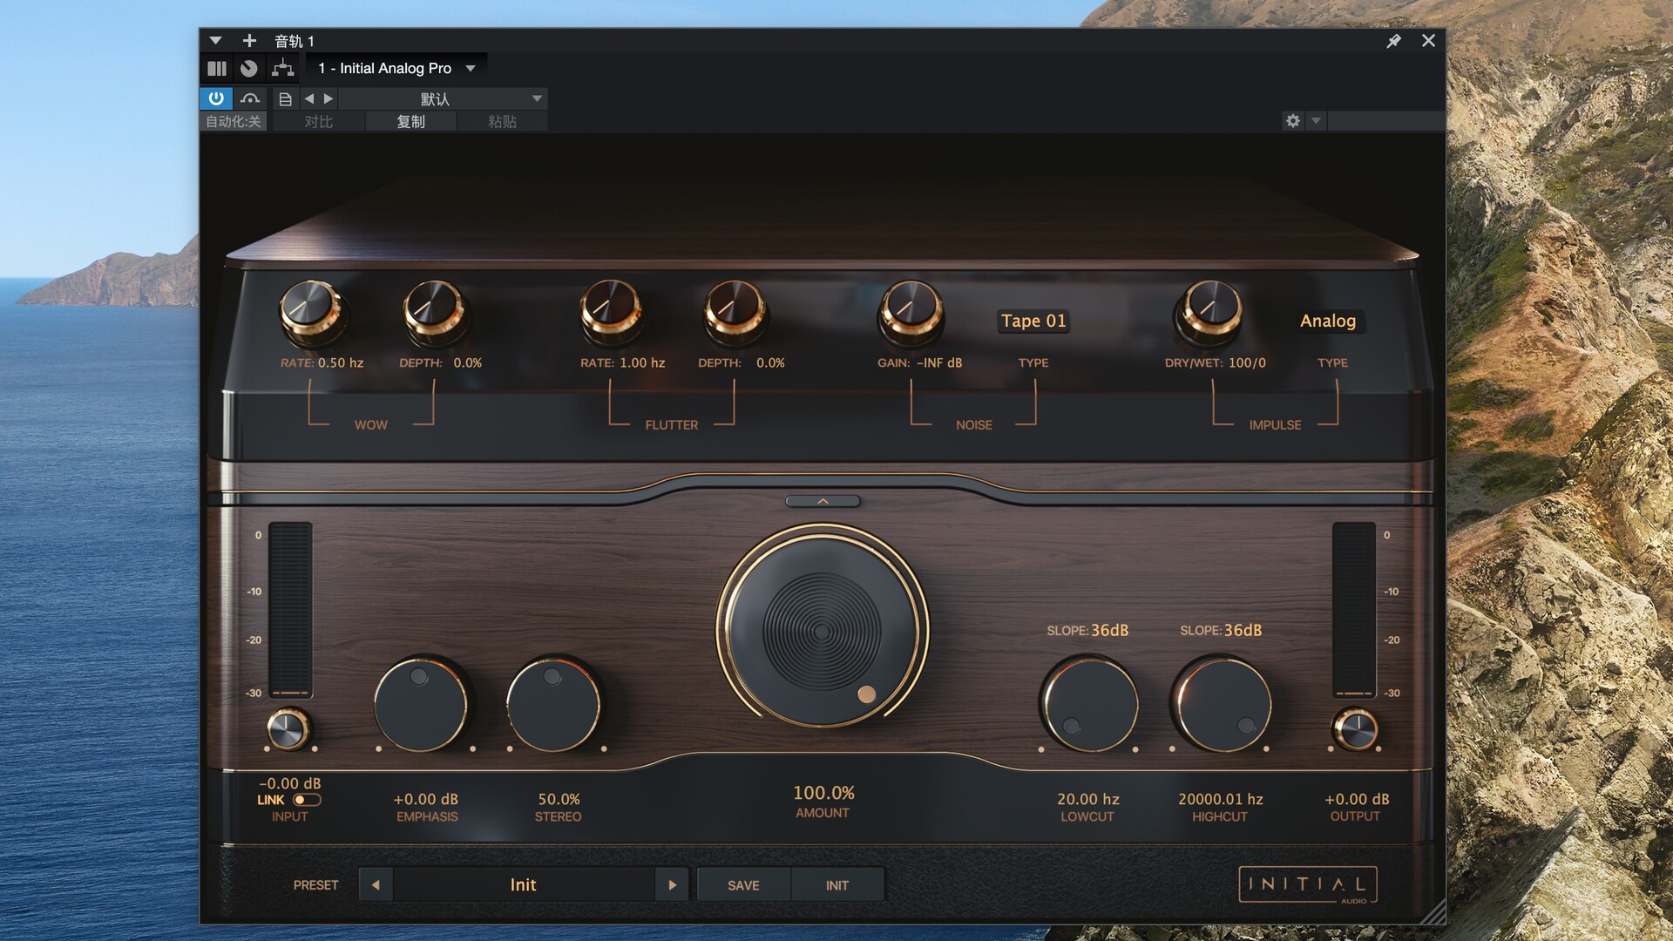
Task: Click the 自动化:关 automation button
Action: click(234, 122)
